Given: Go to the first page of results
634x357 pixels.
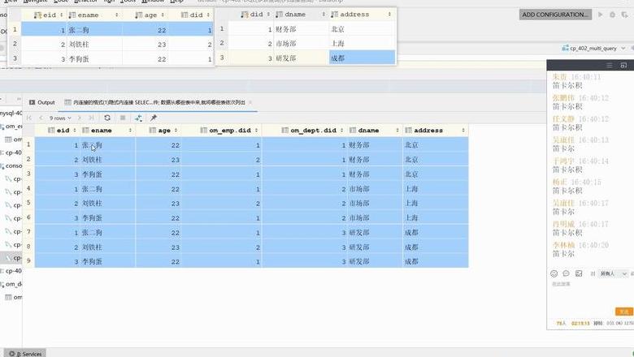Looking at the screenshot, I should (x=28, y=118).
